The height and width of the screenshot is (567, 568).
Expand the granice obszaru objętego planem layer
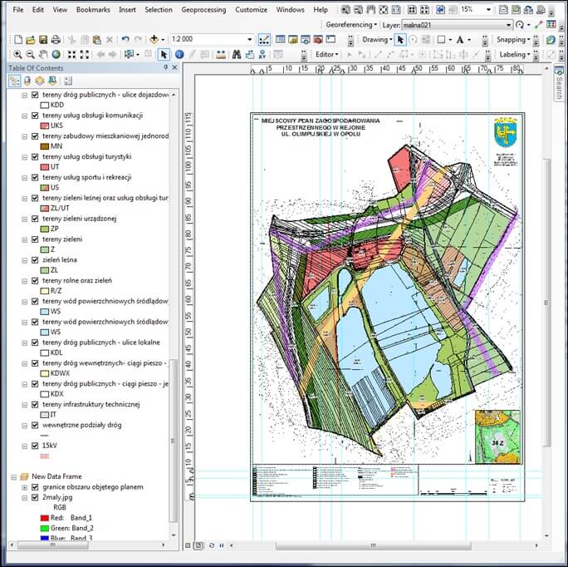(x=25, y=487)
